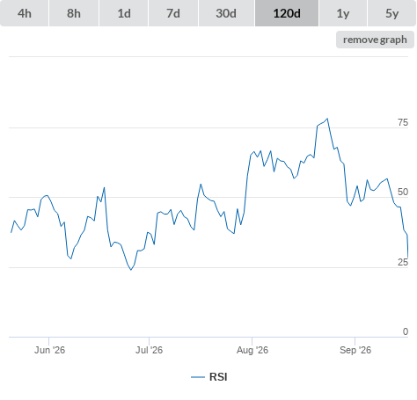Click the blue RSI legend line swatch
417x400 pixels.
pos(198,377)
